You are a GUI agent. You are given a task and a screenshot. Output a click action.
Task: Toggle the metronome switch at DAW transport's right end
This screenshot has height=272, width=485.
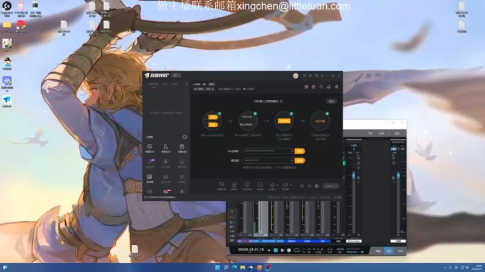363,252
